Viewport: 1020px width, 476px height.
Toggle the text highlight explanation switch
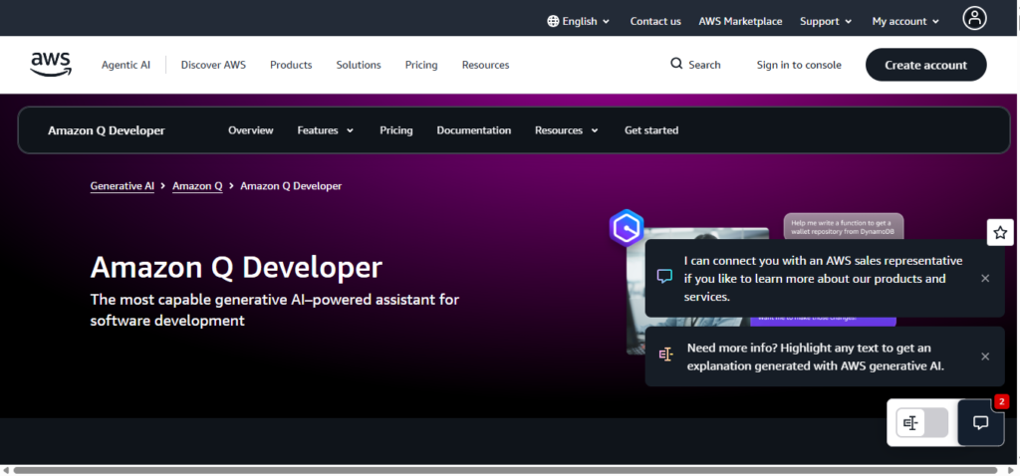coord(921,422)
